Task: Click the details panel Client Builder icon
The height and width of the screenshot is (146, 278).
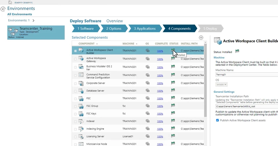Action: click(218, 41)
